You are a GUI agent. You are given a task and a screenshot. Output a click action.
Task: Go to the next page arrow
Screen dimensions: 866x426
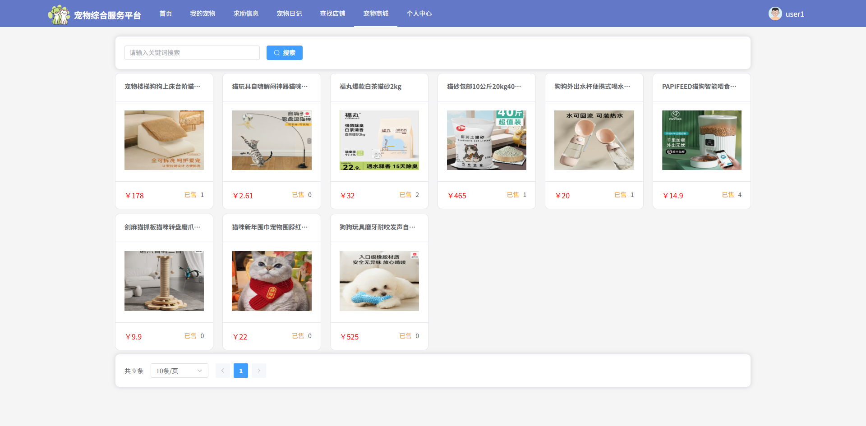pyautogui.click(x=259, y=371)
